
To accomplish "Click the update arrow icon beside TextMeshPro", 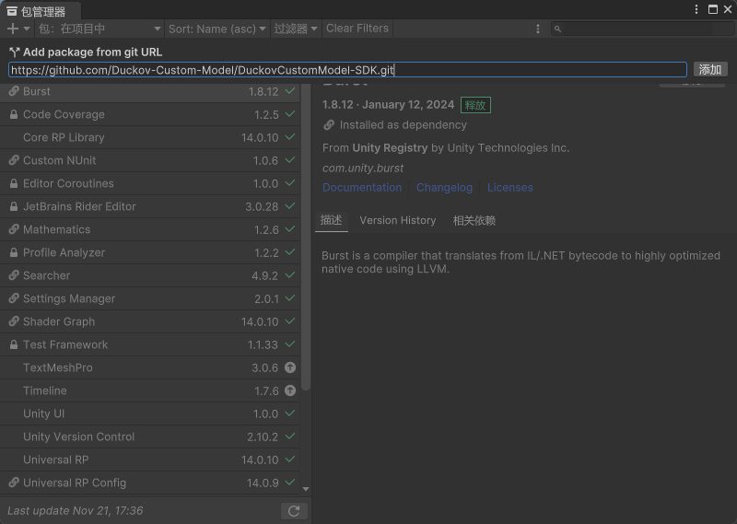I will (290, 367).
